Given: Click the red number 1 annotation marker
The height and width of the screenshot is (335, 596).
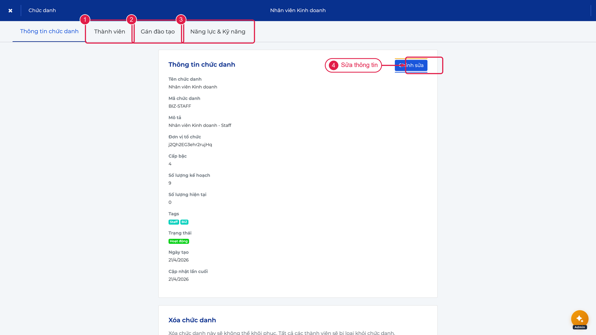Looking at the screenshot, I should tap(85, 20).
